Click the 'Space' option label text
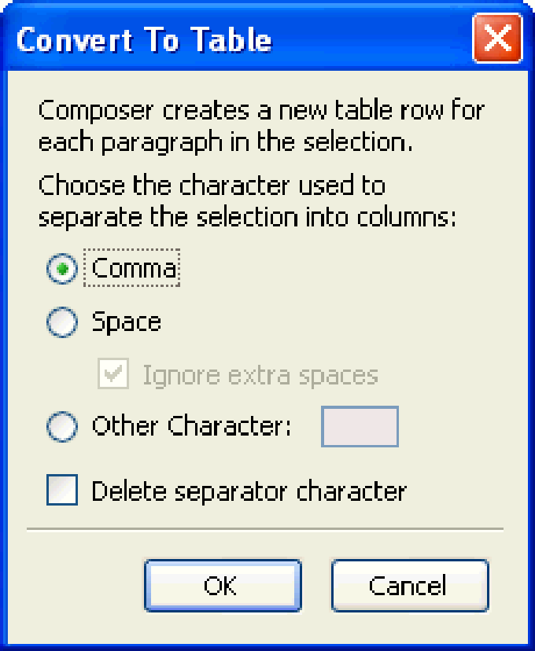The image size is (535, 651). pyautogui.click(x=126, y=322)
